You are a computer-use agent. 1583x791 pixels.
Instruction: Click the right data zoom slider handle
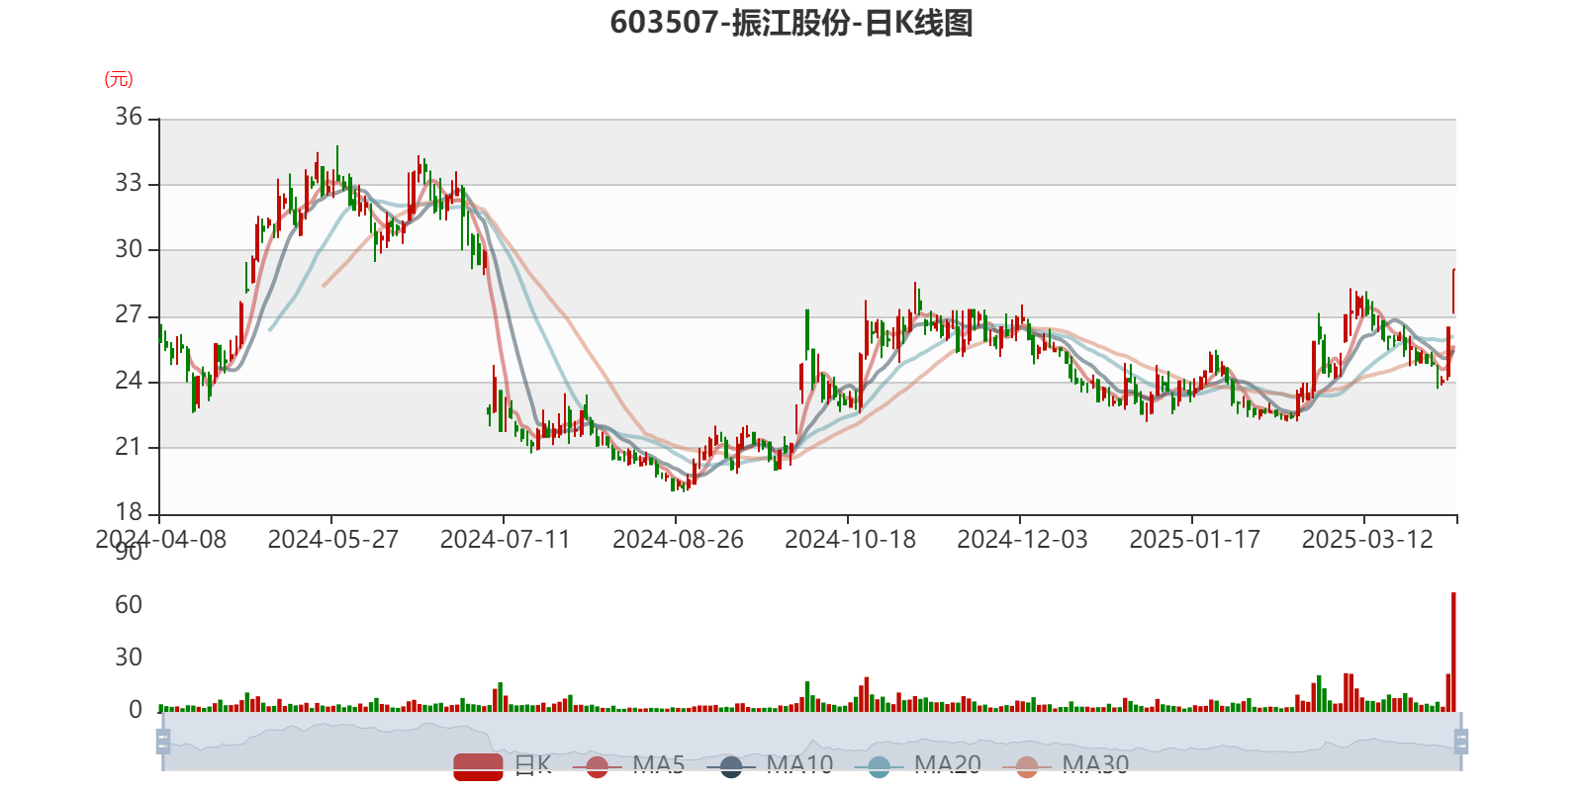click(x=1460, y=742)
